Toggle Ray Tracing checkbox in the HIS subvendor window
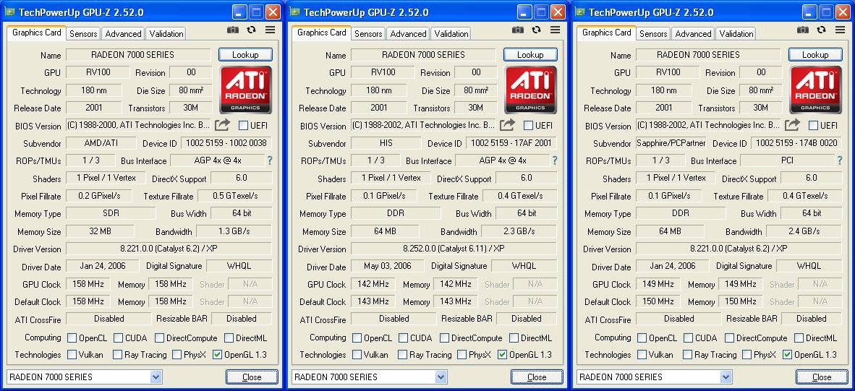855x391 pixels. [402, 355]
